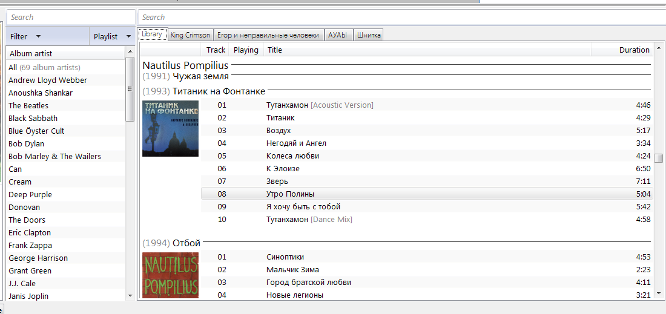Select track Мальчик Зима
Image resolution: width=666 pixels, height=314 pixels.
tap(427, 269)
